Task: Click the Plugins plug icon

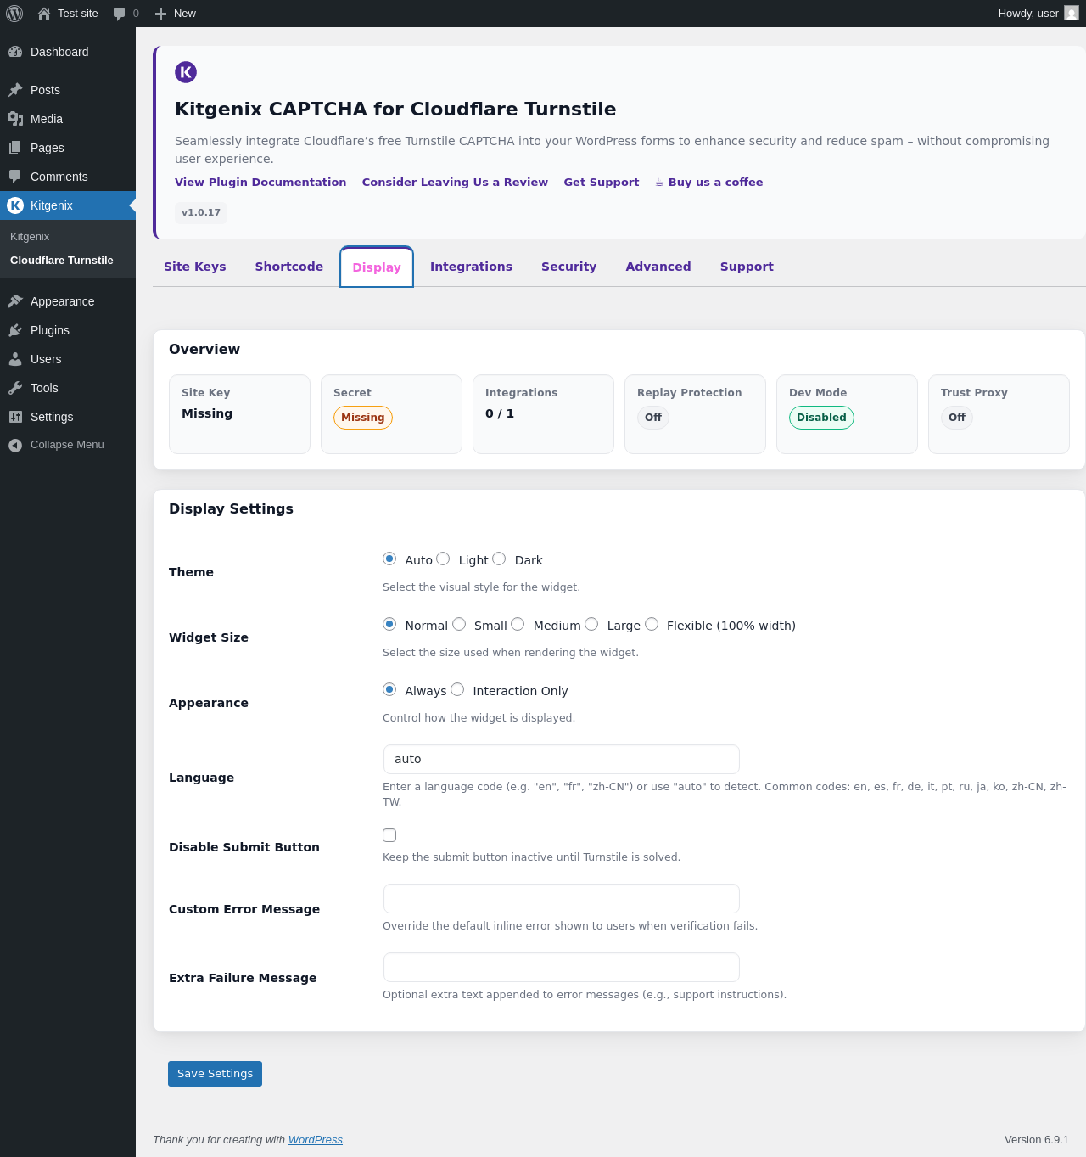Action: [x=15, y=330]
